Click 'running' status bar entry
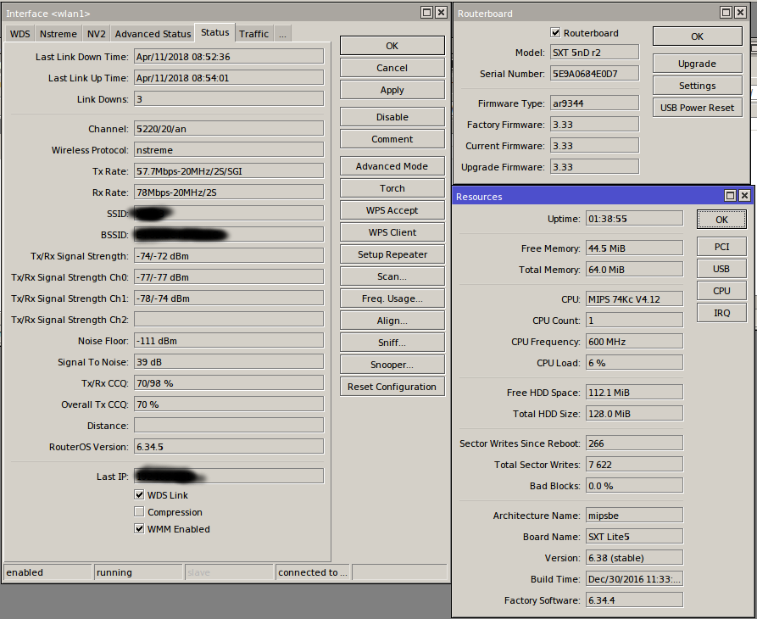 pos(138,572)
